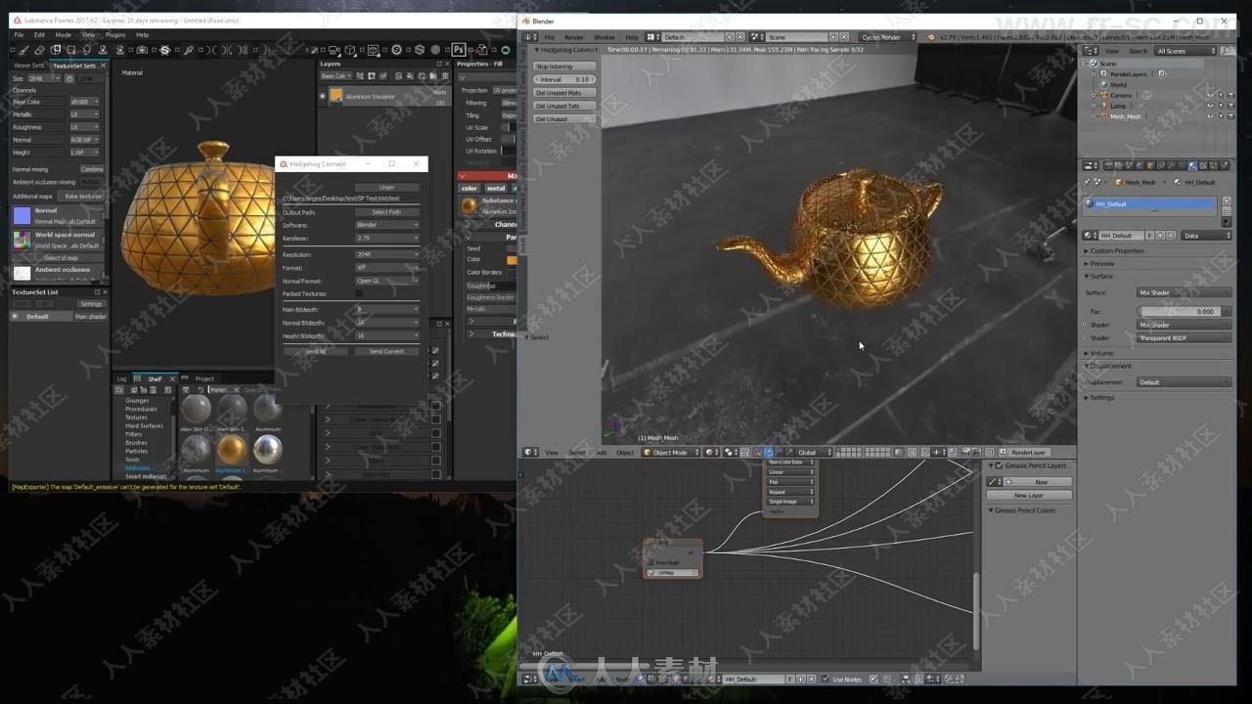Click the World icon in Blender outliner
This screenshot has height=704, width=1252.
pos(1104,84)
